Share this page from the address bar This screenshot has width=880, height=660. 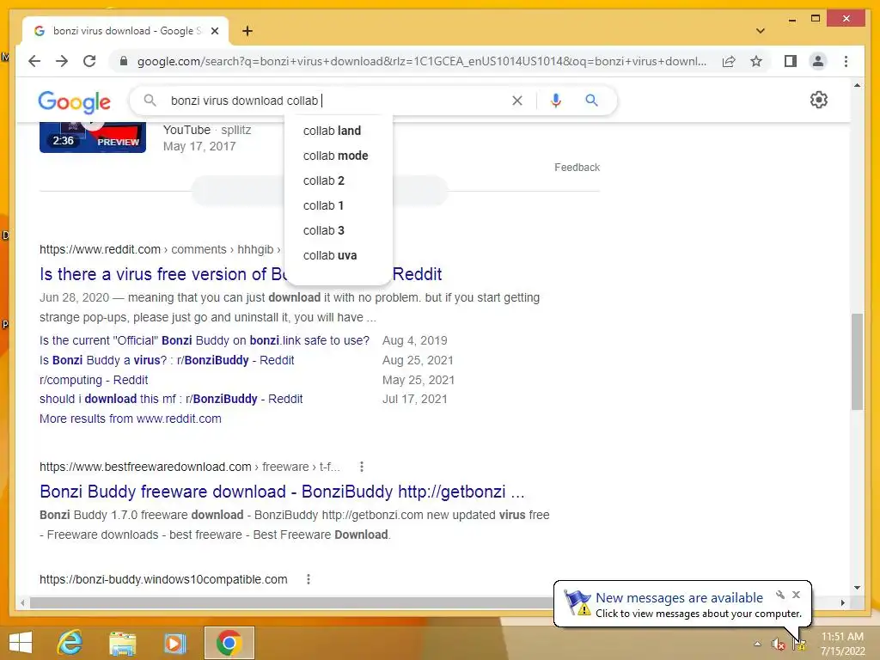click(x=729, y=61)
